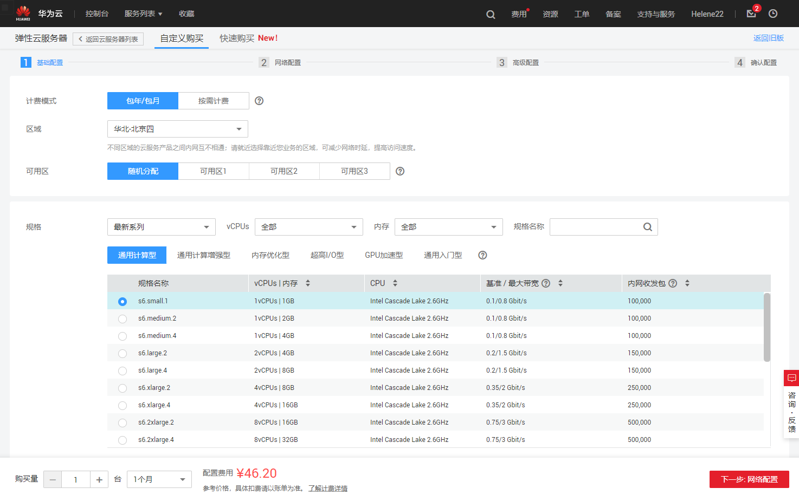Select GPU加速型 spec tab
This screenshot has width=799, height=501.
click(384, 255)
